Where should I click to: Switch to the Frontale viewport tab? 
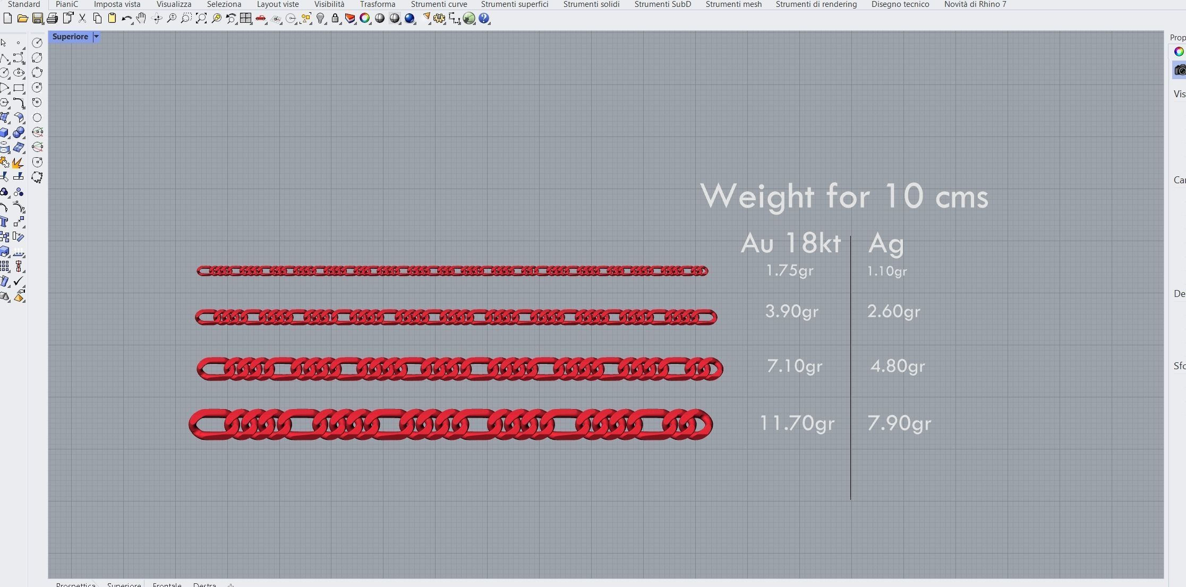pos(167,584)
